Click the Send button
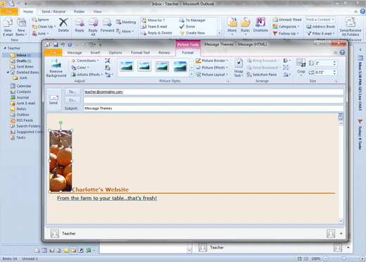The image size is (366, 262). pyautogui.click(x=53, y=99)
